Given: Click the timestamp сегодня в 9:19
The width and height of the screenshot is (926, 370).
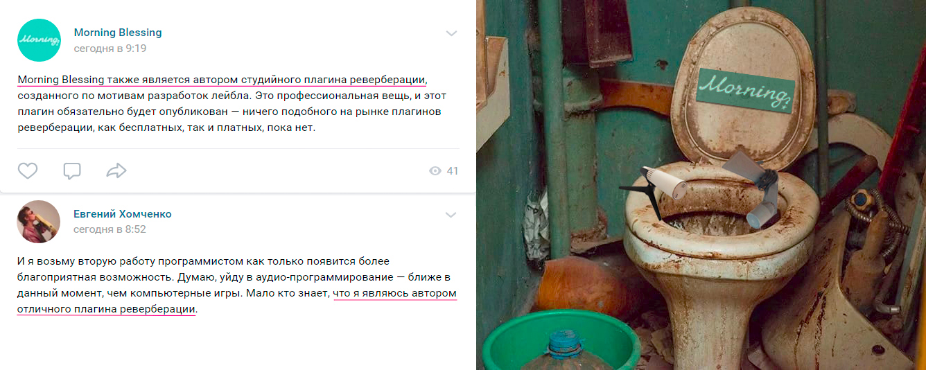Looking at the screenshot, I should tap(110, 49).
